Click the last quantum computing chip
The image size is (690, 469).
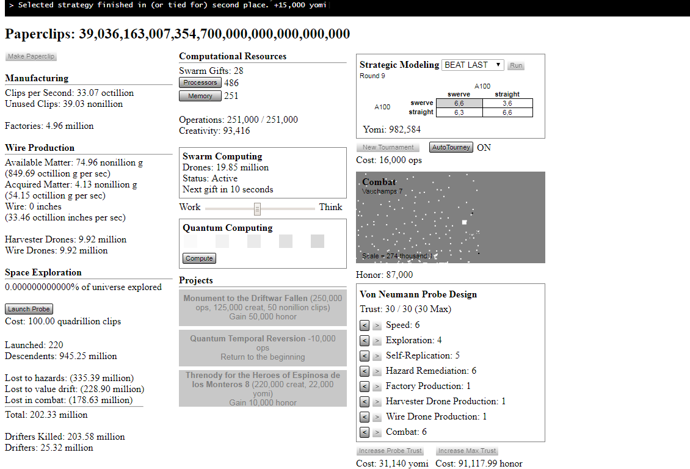(x=318, y=241)
